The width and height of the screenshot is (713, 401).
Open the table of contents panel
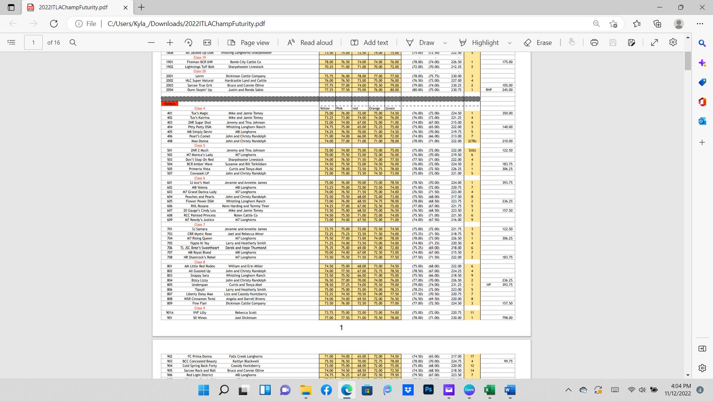pyautogui.click(x=12, y=43)
